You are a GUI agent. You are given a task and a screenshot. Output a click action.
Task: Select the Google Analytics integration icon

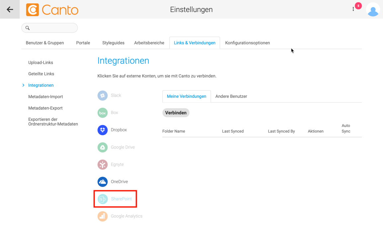click(103, 216)
